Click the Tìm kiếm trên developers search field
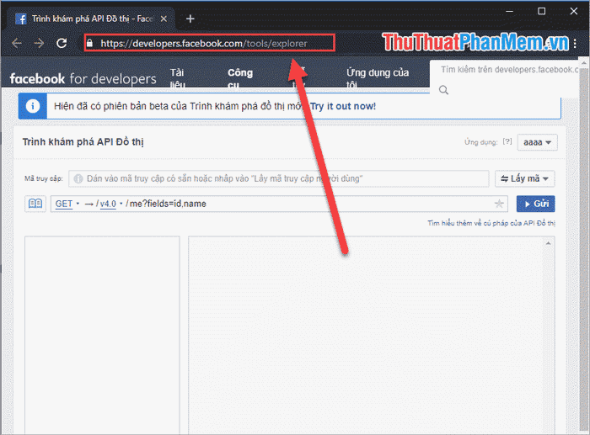The height and width of the screenshot is (435, 590). [508, 70]
